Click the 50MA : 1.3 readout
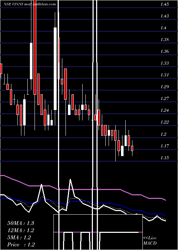Viewport: 178px width, 250px height. [21, 223]
